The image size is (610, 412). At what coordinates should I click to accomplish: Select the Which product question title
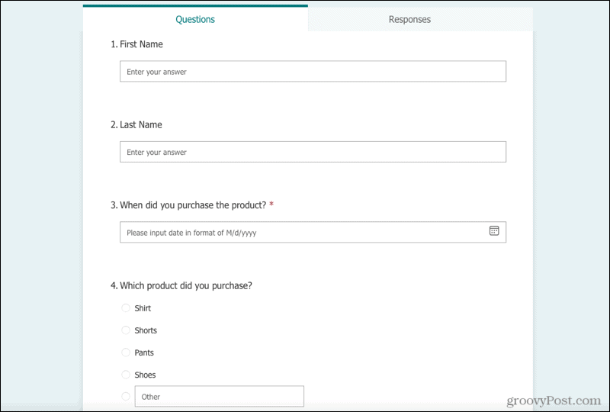pos(181,286)
